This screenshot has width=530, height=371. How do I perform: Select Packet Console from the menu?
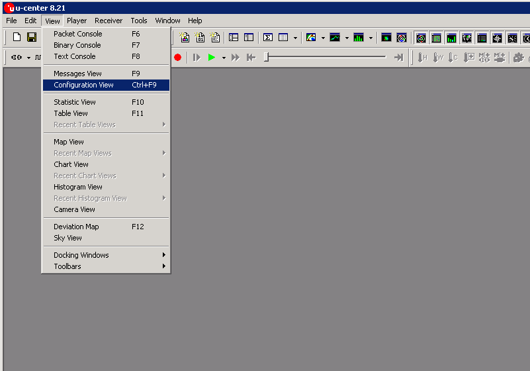coord(106,34)
